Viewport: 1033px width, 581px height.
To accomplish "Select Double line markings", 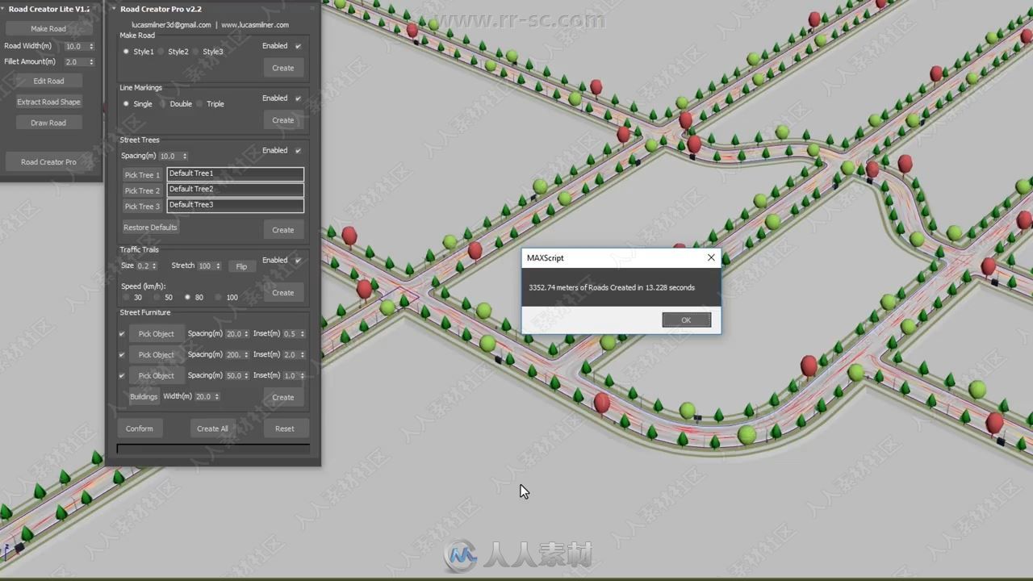I will pyautogui.click(x=162, y=104).
